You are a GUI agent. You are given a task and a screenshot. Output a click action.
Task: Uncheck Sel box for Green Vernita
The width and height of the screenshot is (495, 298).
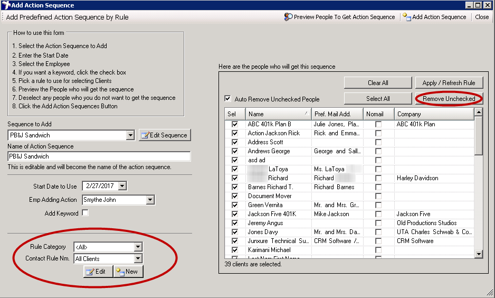(235, 205)
